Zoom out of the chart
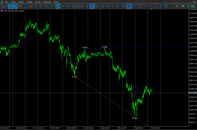This screenshot has height=130, width=197. coord(41,6)
